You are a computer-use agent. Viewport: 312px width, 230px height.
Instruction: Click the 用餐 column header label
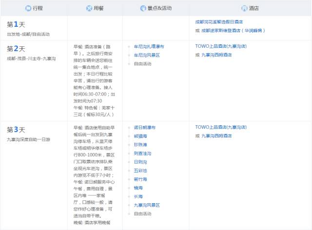click(98, 8)
